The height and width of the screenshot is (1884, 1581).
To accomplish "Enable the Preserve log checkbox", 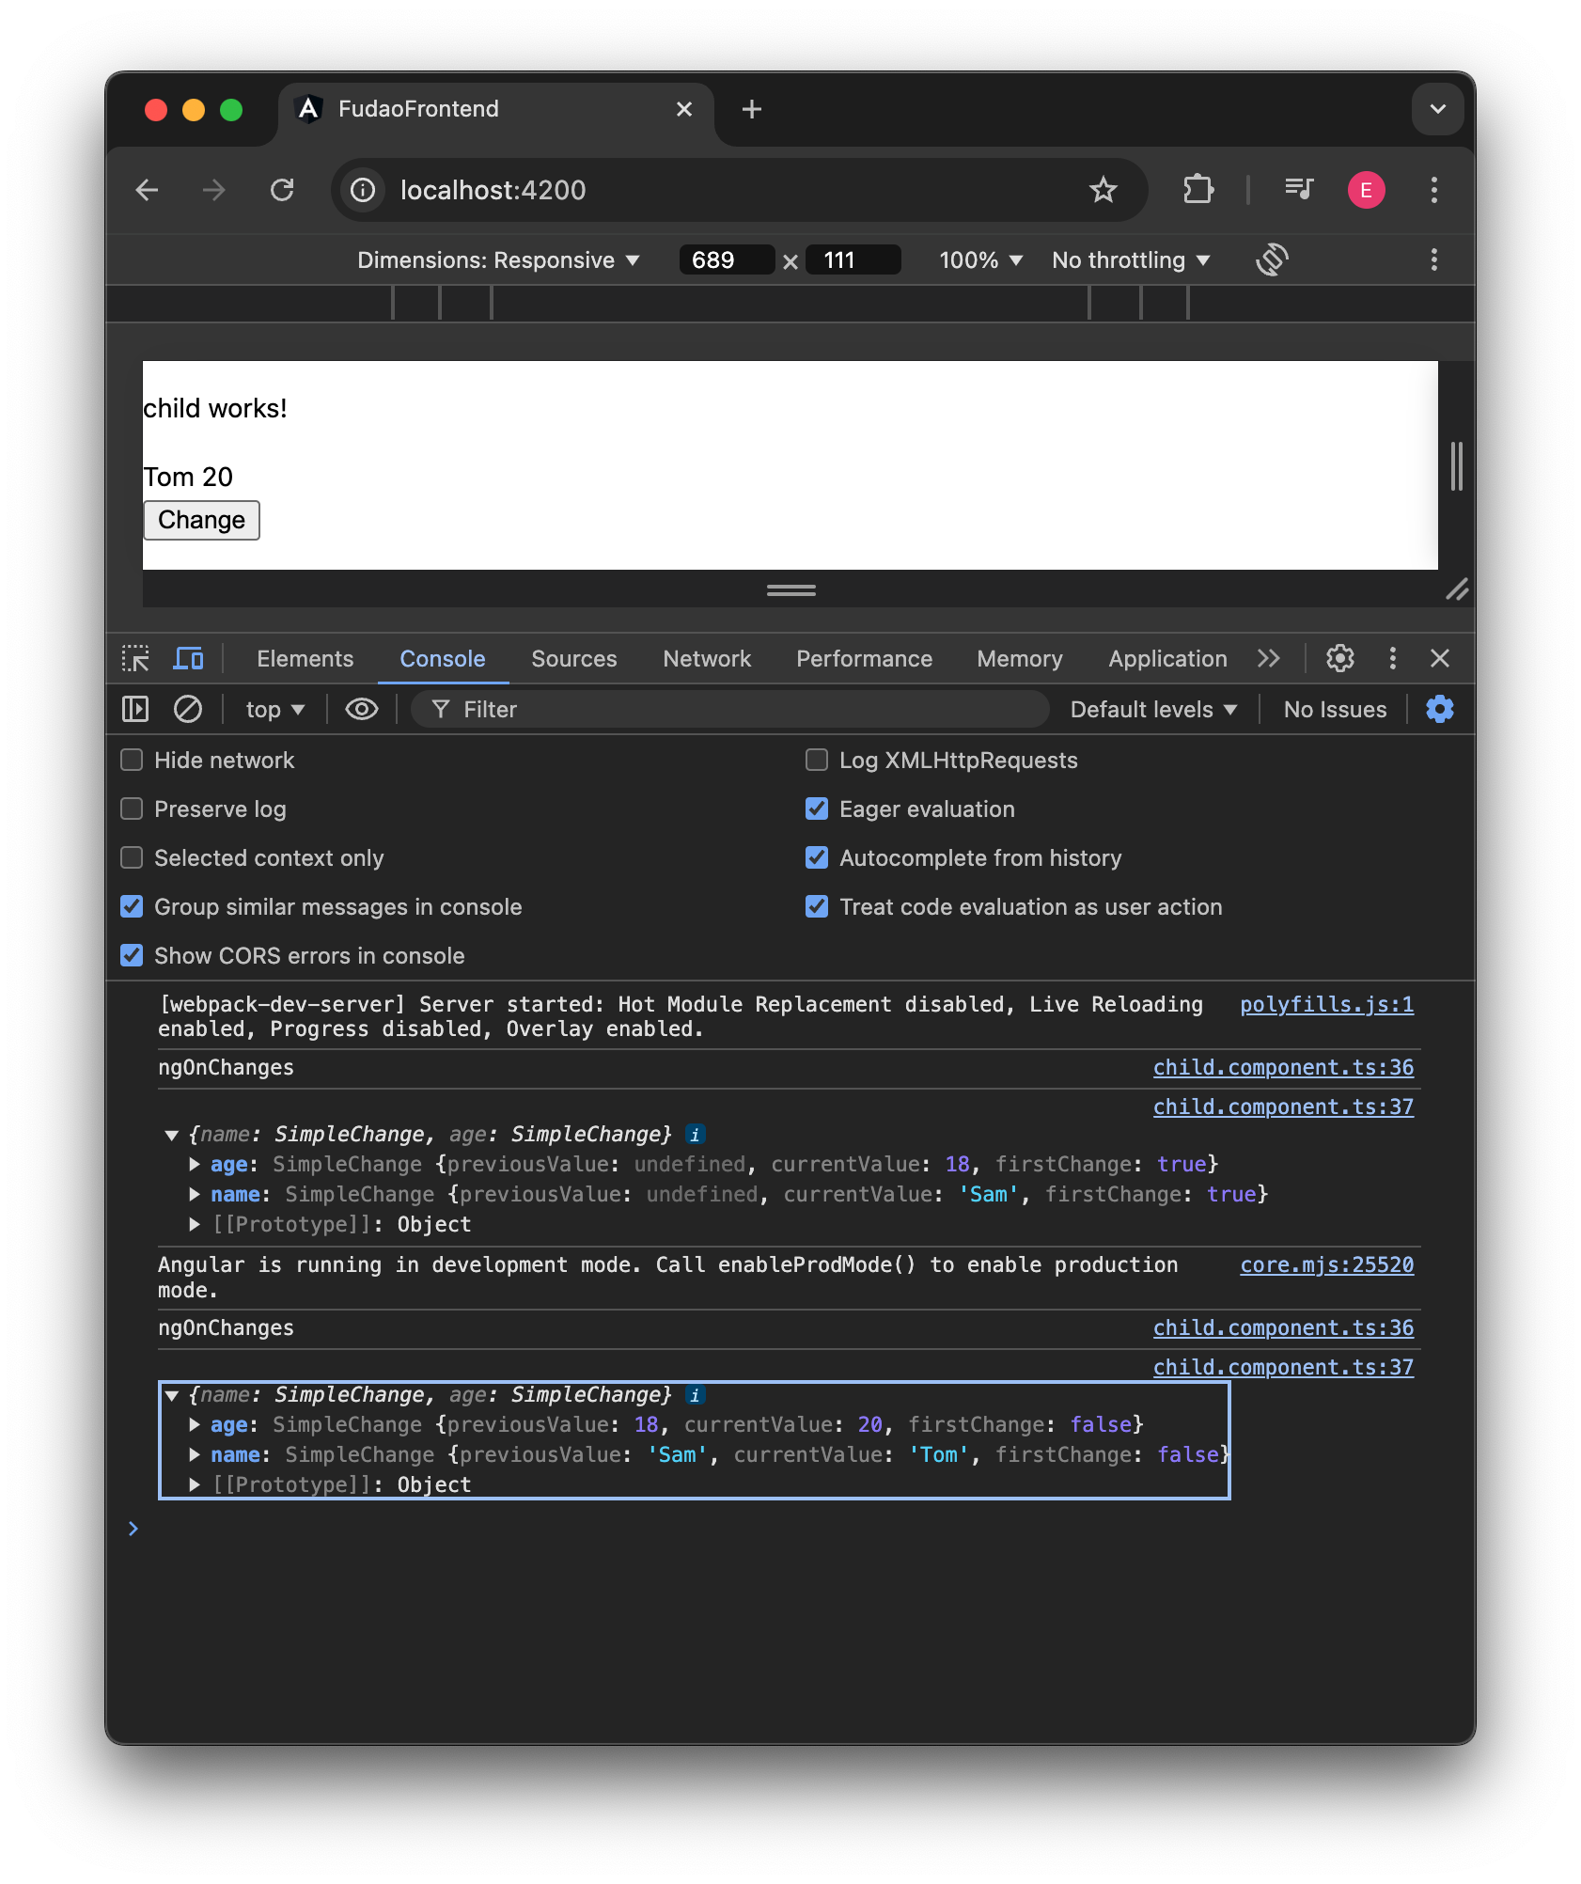I will point(131,809).
